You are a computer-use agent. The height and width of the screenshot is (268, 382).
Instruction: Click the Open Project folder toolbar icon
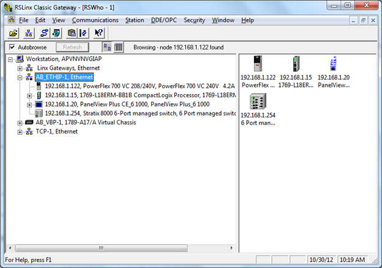tap(13, 33)
